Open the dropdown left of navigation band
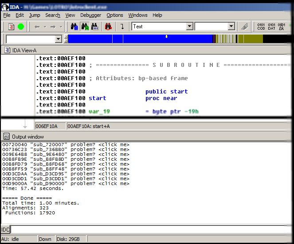 point(59,39)
